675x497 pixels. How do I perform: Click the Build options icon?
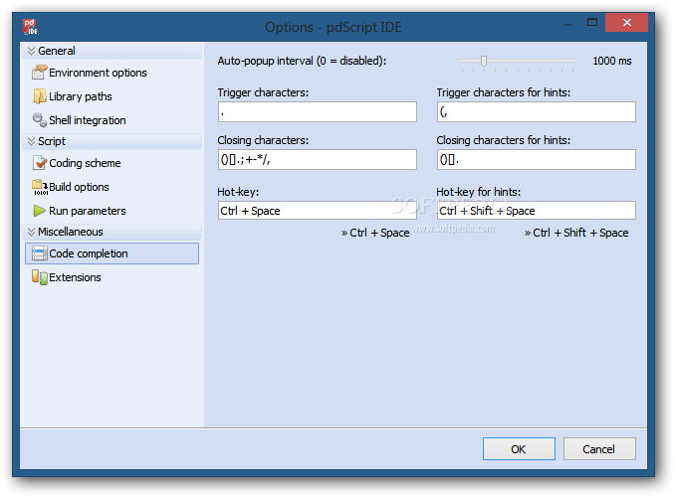[40, 187]
